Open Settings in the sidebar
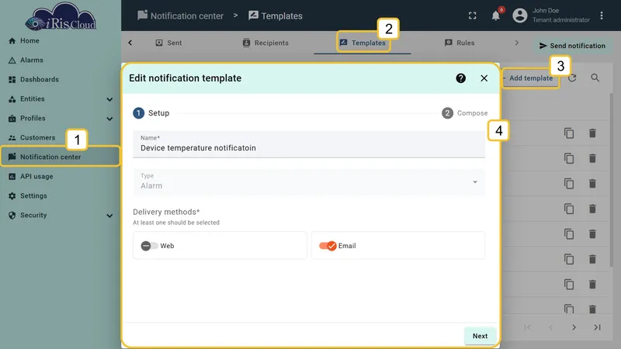This screenshot has width=621, height=349. point(33,196)
